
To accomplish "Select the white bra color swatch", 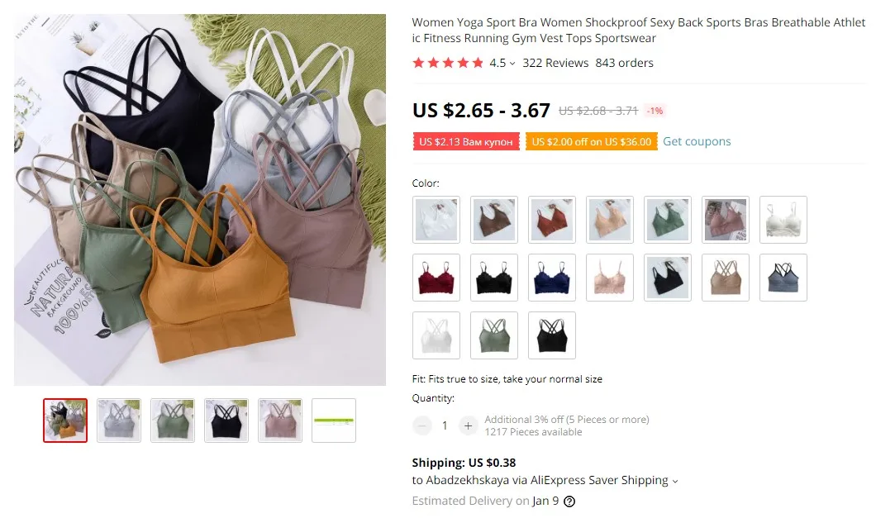I will [436, 220].
